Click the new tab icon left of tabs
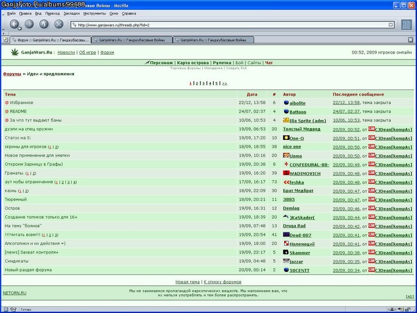This screenshot has height=313, width=417. (5, 40)
